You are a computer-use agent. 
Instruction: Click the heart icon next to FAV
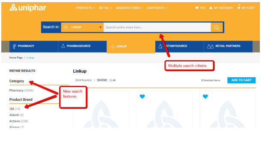[197, 8]
